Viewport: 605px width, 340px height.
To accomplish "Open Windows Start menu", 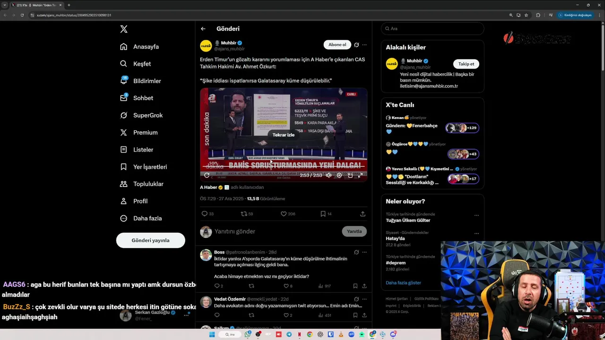I will coord(212,334).
